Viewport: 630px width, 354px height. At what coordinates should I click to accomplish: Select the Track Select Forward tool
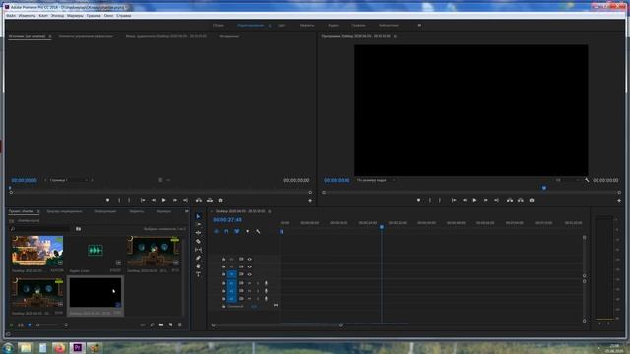(x=198, y=225)
